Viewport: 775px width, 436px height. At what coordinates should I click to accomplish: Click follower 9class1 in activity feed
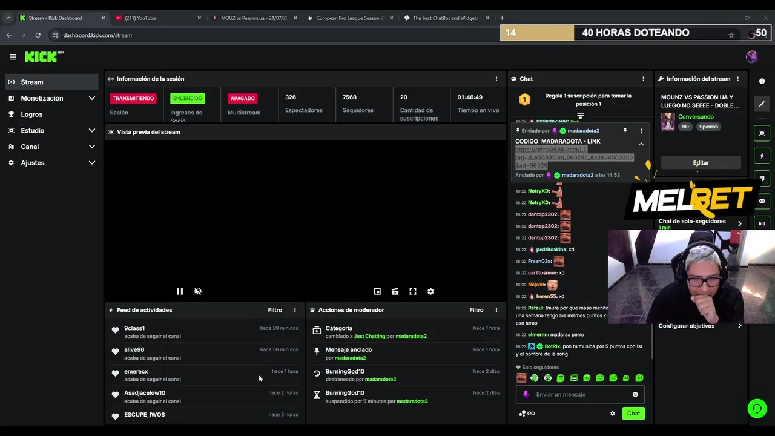click(134, 328)
